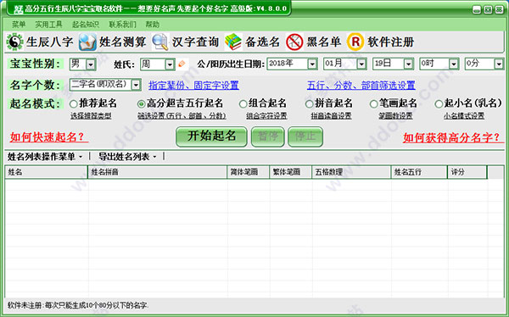Click the app logo in title bar

point(18,8)
